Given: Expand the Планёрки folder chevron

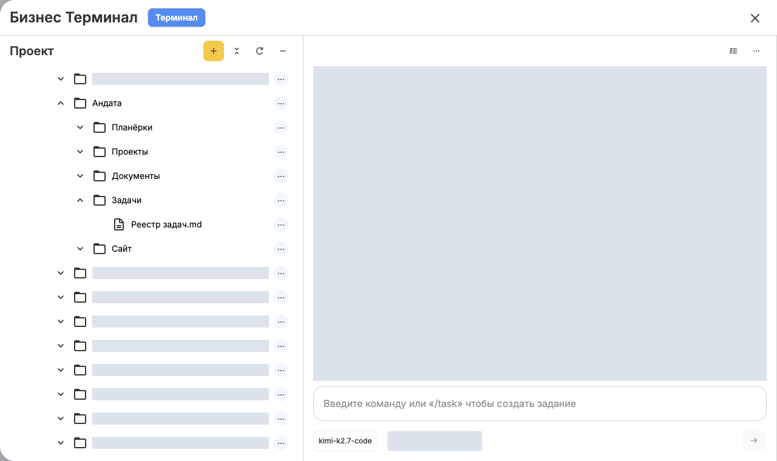Looking at the screenshot, I should [80, 127].
